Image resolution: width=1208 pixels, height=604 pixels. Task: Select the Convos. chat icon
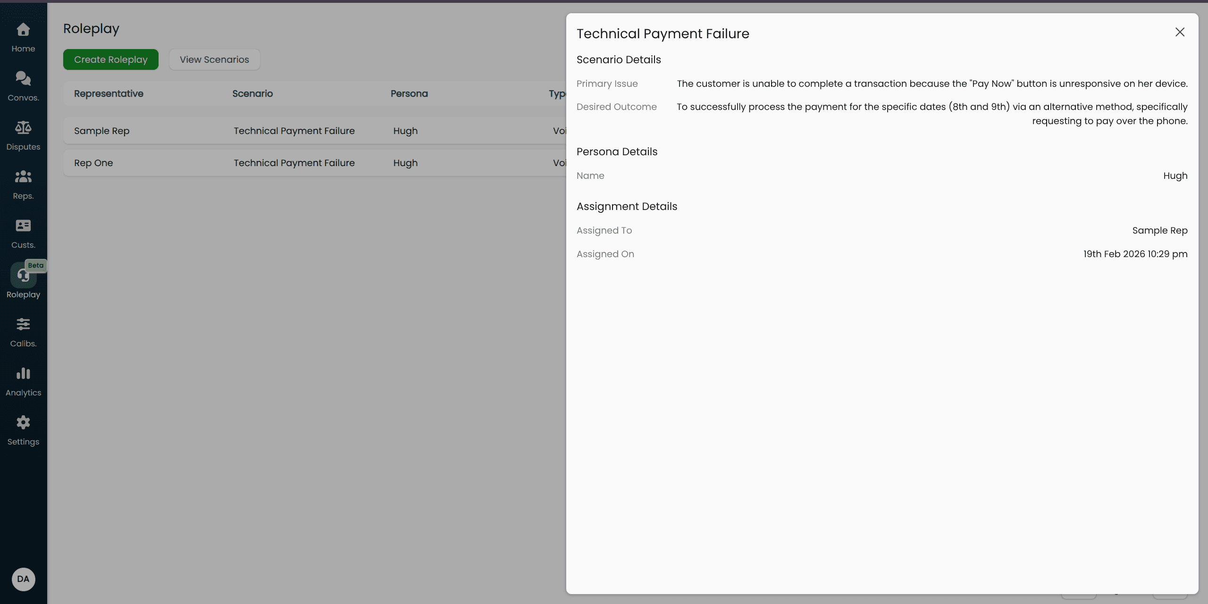tap(23, 80)
